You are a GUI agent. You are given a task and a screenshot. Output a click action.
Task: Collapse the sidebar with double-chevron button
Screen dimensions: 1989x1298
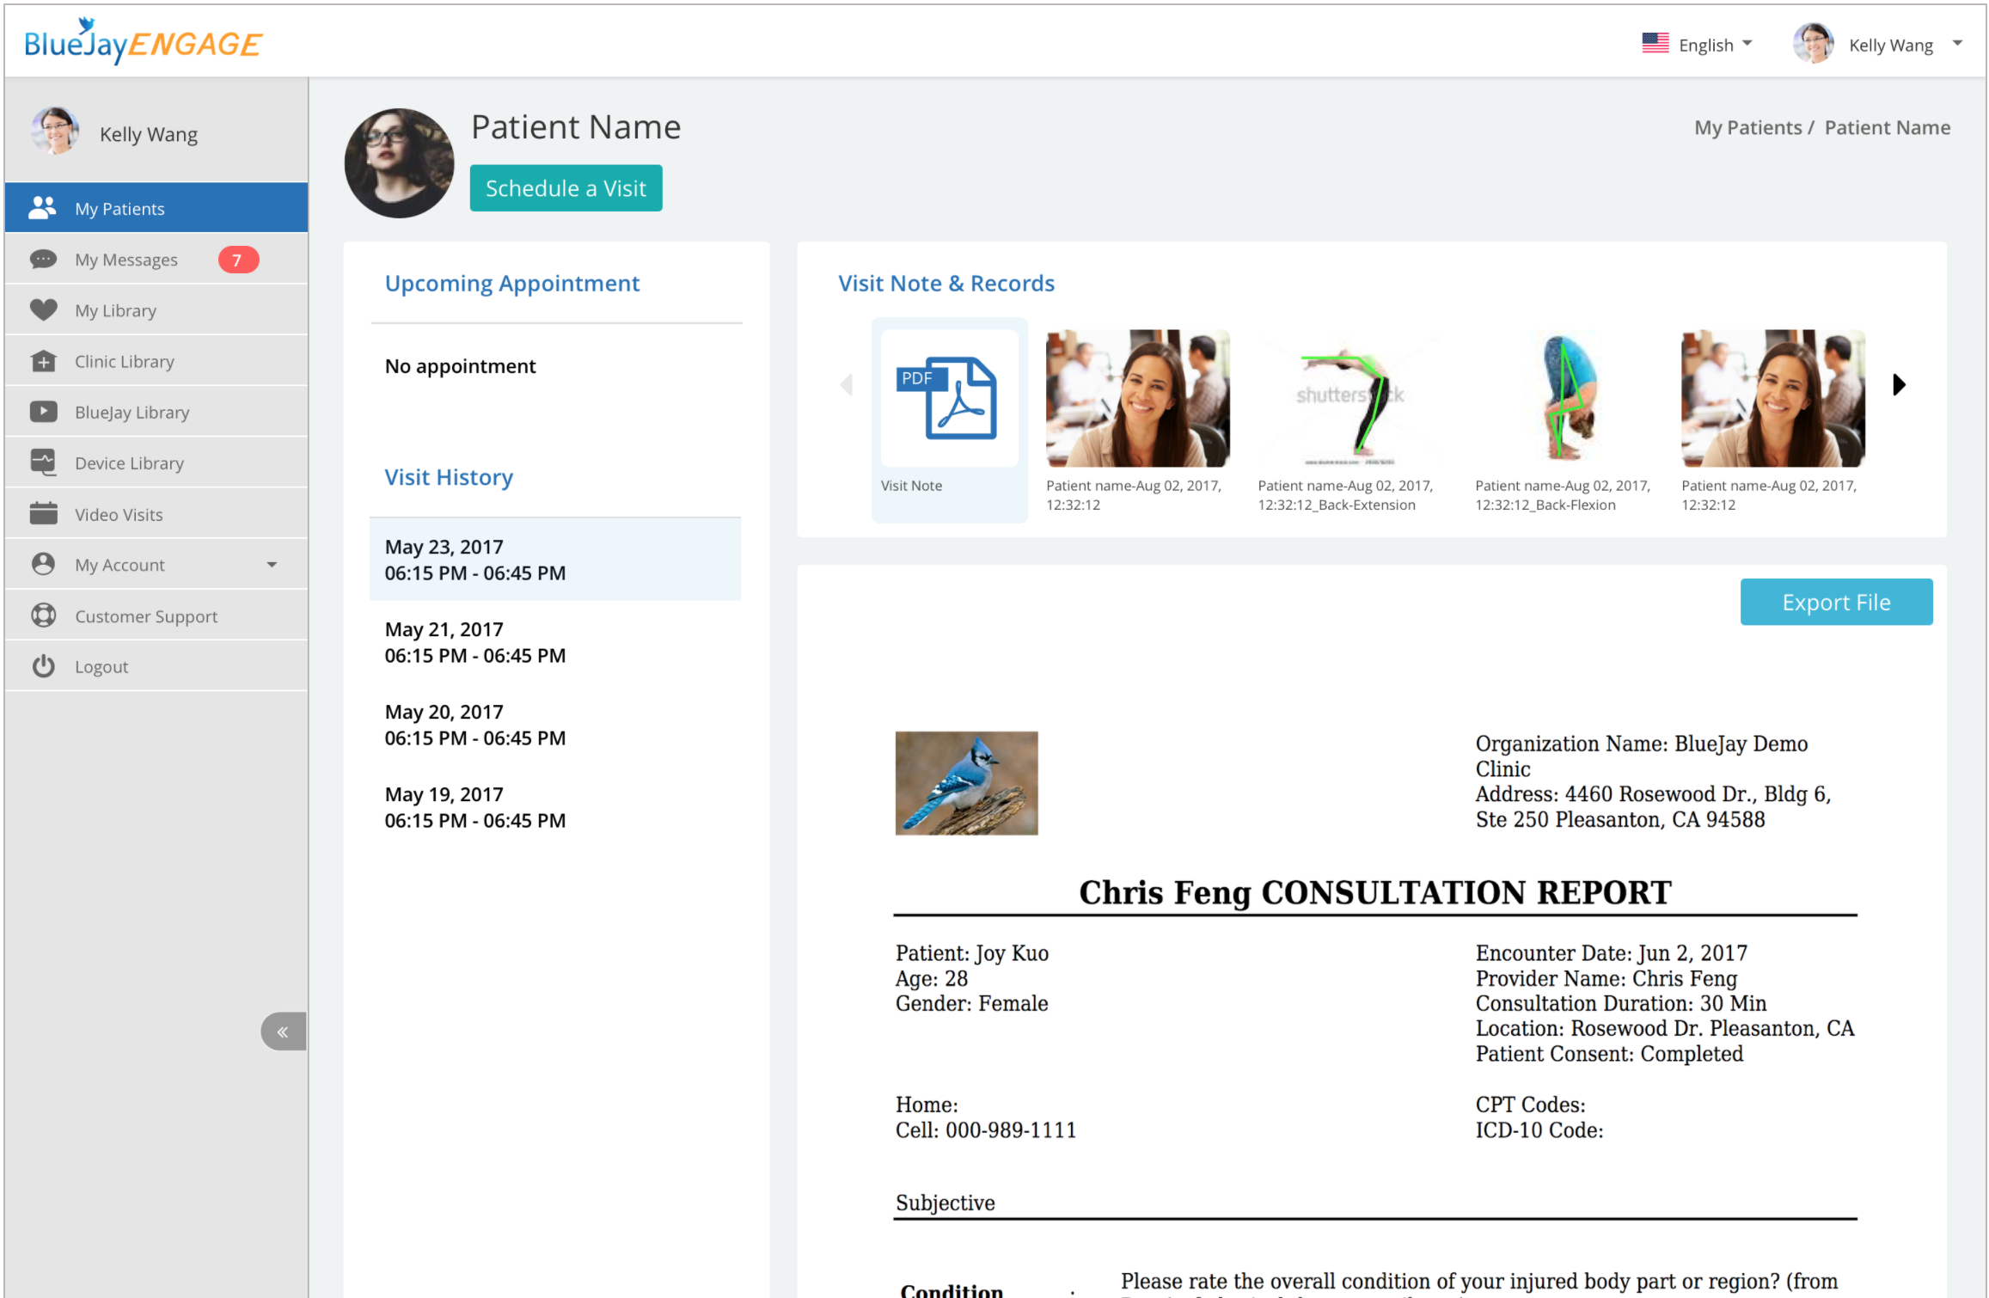coord(283,1032)
